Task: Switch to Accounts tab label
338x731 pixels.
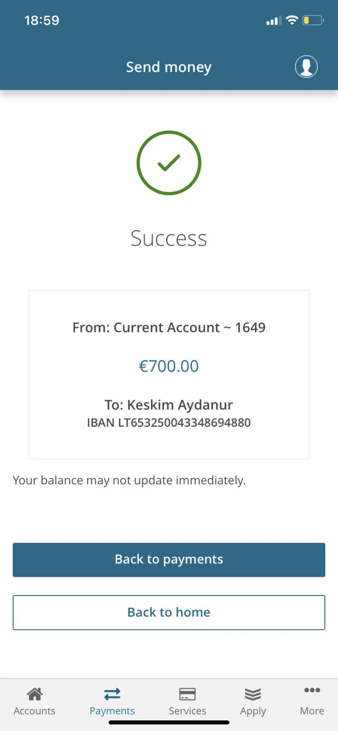Action: (35, 711)
